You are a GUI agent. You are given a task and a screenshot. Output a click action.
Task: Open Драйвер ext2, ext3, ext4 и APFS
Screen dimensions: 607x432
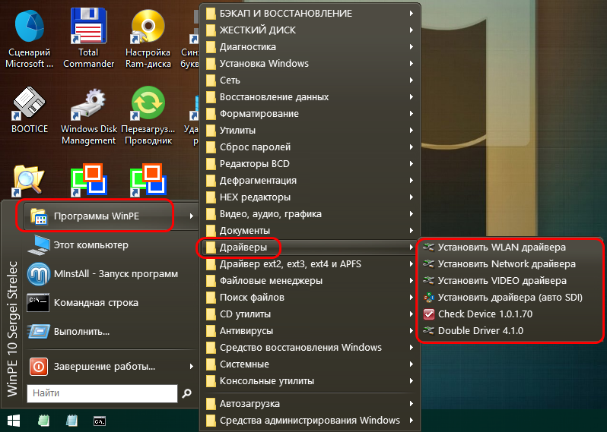click(310, 264)
